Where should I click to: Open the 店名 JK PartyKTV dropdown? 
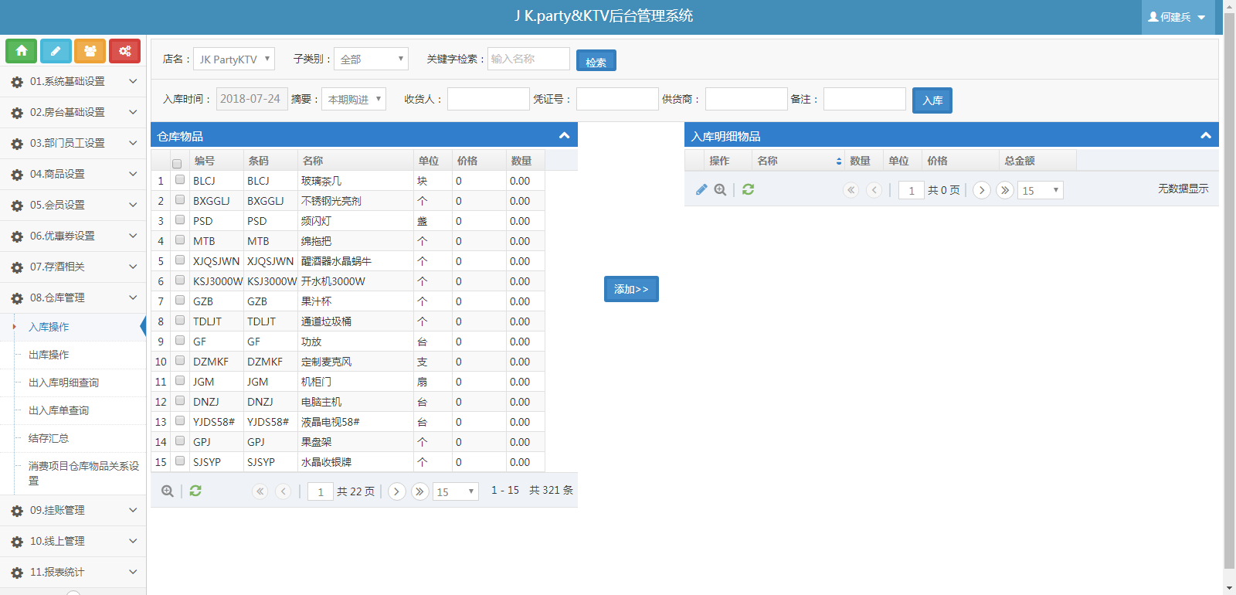tap(234, 59)
